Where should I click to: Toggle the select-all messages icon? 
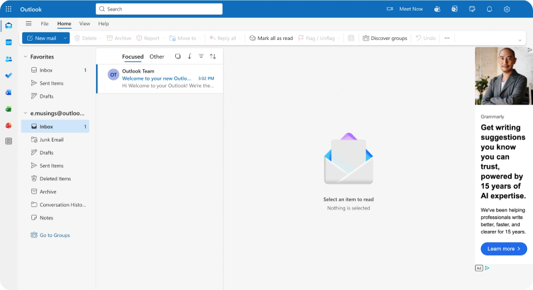pos(178,57)
